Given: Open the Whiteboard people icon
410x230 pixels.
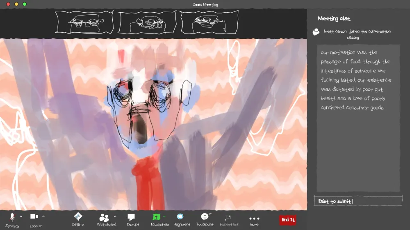Looking at the screenshot, I should click(x=104, y=217).
